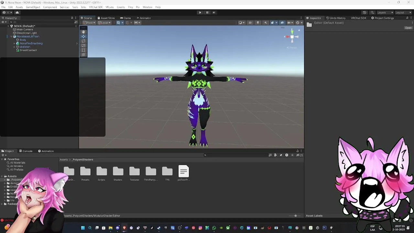The height and width of the screenshot is (233, 414).
Task: Toggle scene effects (skybox, fog)
Action: pyautogui.click(x=272, y=23)
